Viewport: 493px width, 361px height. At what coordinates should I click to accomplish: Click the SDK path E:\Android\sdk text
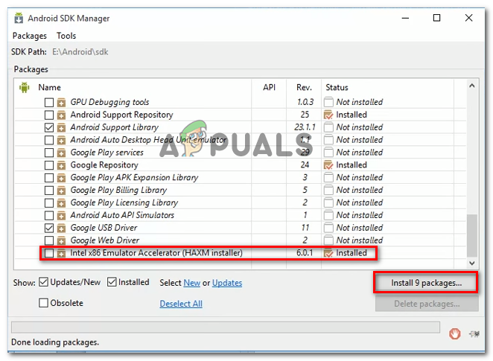pos(80,52)
